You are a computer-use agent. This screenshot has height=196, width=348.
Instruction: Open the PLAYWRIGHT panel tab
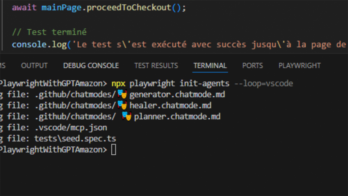(x=299, y=66)
